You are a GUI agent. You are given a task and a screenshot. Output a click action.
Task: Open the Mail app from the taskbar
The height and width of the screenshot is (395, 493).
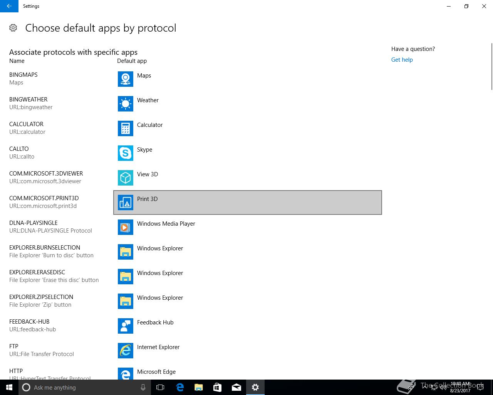[x=236, y=387]
